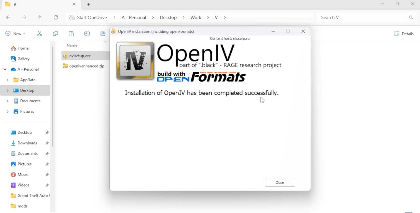Click the OpenIV logo image in installer

click(135, 61)
